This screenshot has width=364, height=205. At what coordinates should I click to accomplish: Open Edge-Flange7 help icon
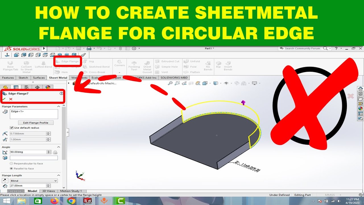tap(61, 93)
